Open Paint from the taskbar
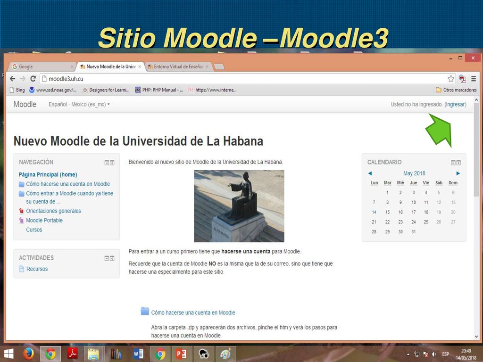The height and width of the screenshot is (362, 483). click(x=225, y=354)
